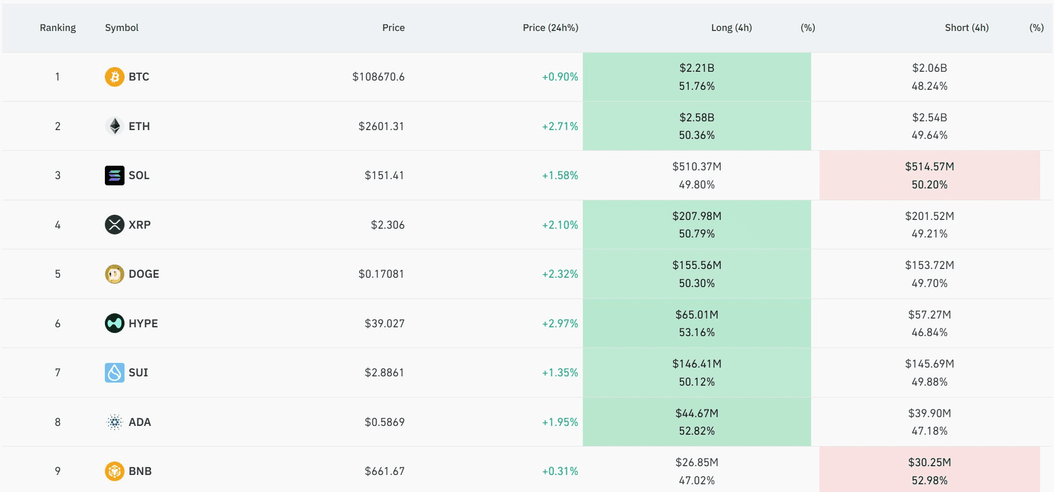Open the SUI symbol link
This screenshot has width=1054, height=492.
(138, 373)
